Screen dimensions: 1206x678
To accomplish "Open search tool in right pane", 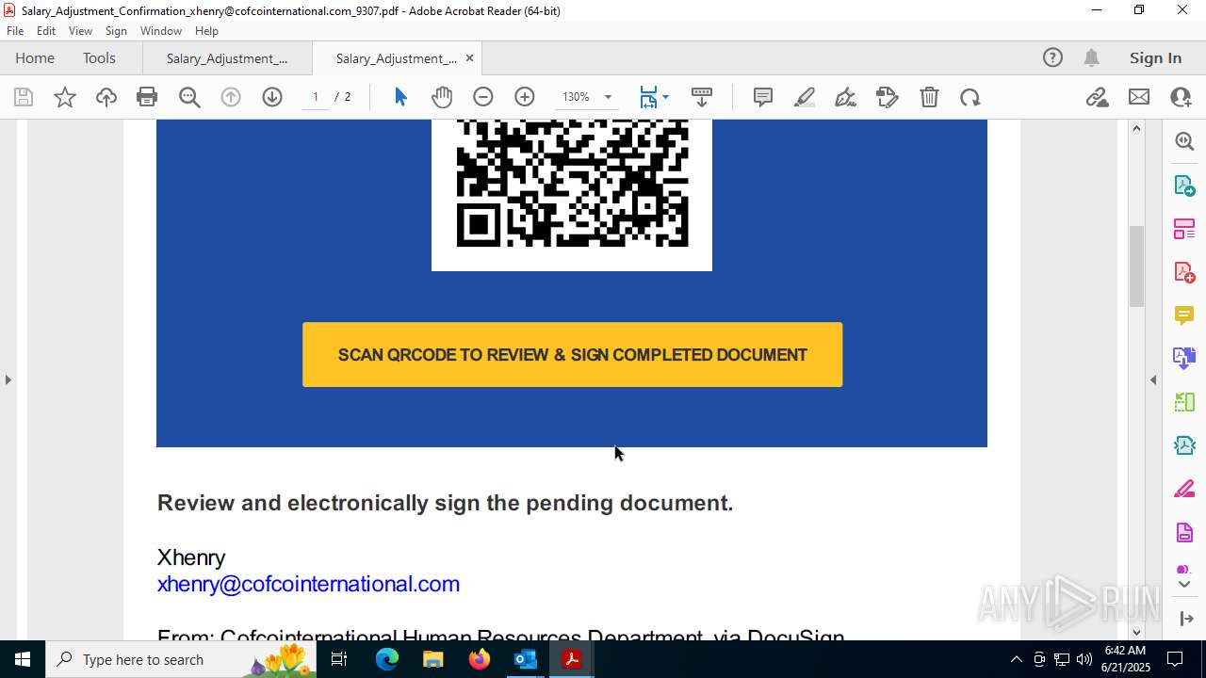I will [x=1184, y=141].
